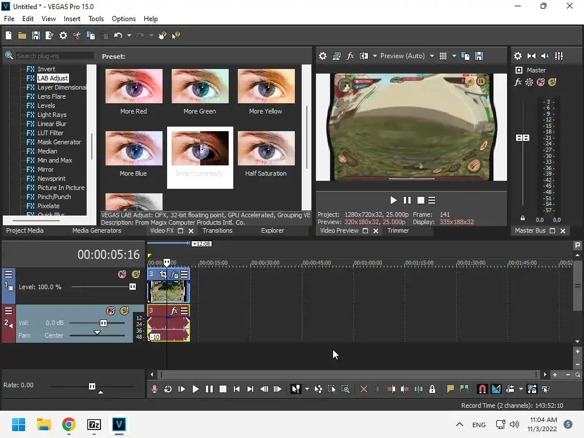Open Event FX on the video clip
The image size is (584, 438).
(174, 274)
